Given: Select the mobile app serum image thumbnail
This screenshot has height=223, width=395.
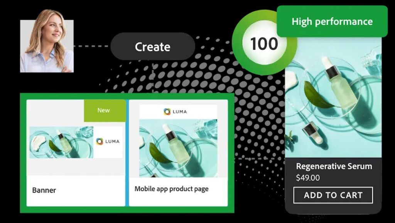Looking at the screenshot, I should (178, 148).
